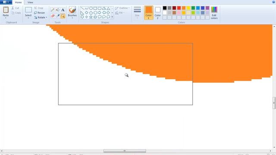Choose the Rounded rectangle shape
The width and height of the screenshot is (276, 155).
[x=100, y=8]
